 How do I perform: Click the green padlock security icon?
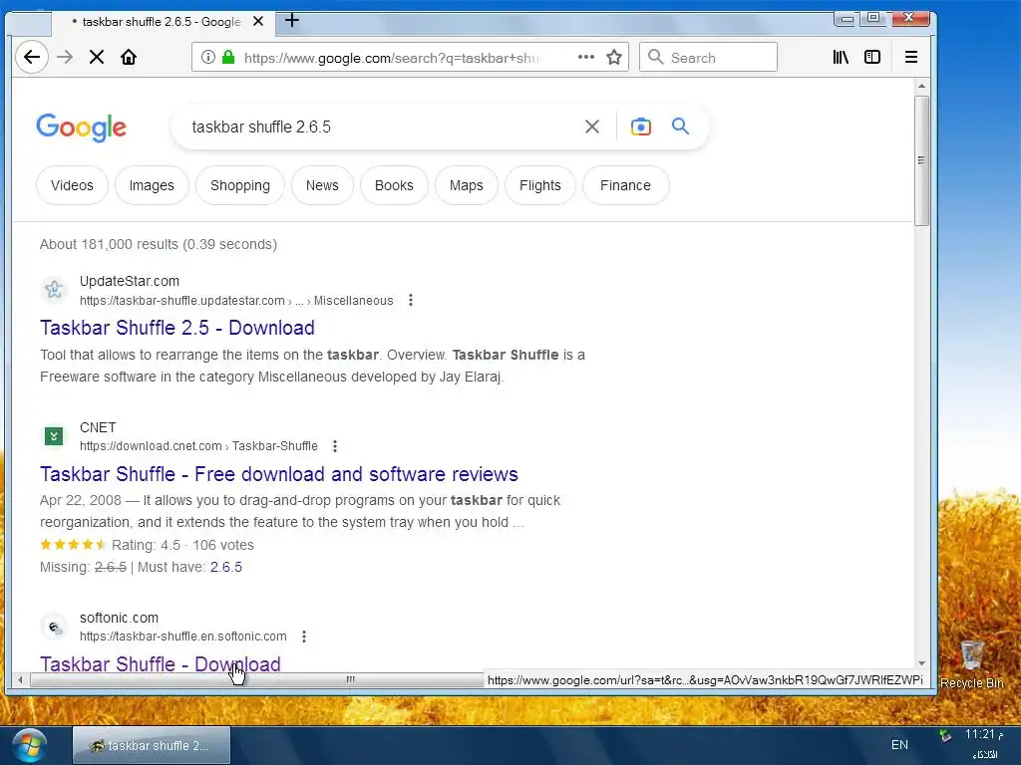pos(228,57)
